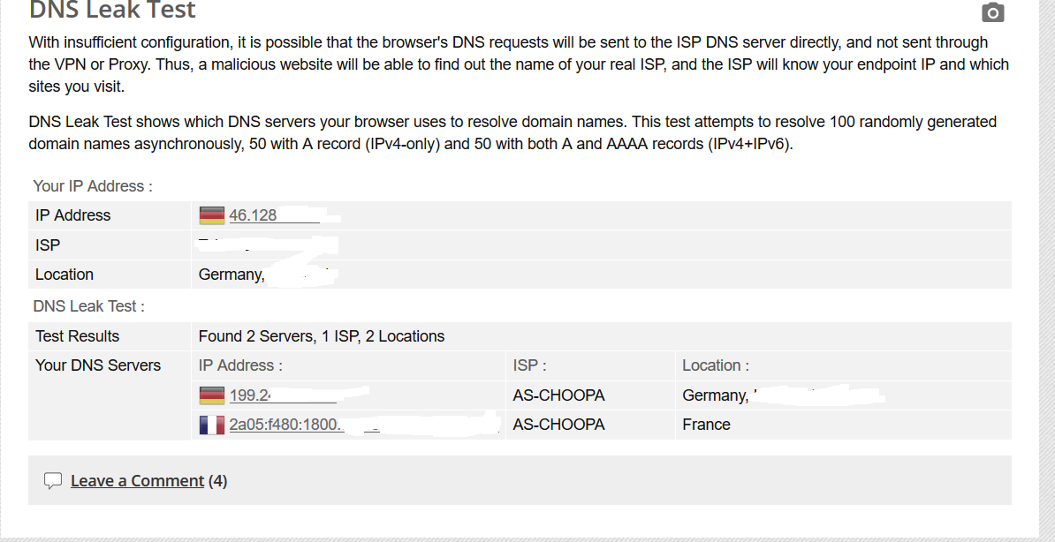This screenshot has width=1055, height=542.
Task: Click the "DNS Leak Test :" section label
Action: click(88, 306)
